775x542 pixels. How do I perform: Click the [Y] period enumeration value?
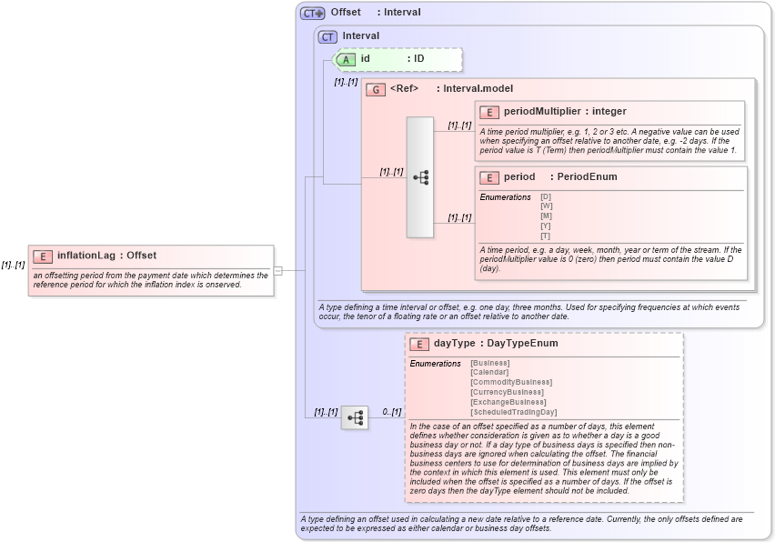545,226
